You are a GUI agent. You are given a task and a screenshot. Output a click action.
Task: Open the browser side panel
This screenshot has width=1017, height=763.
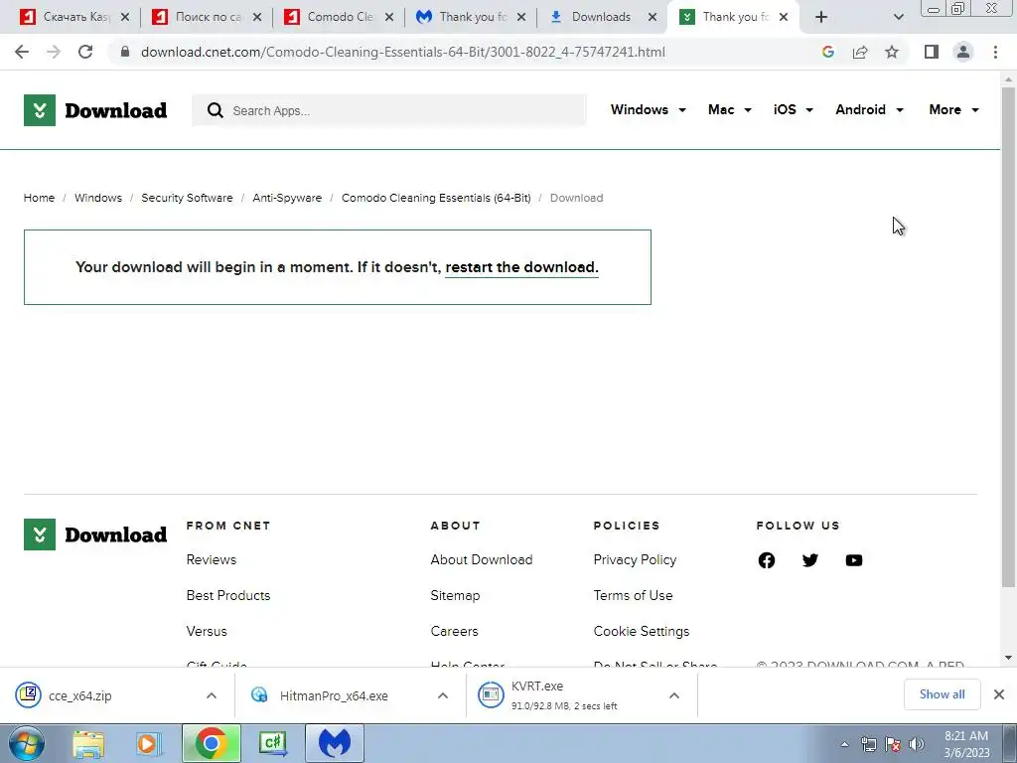coord(932,52)
